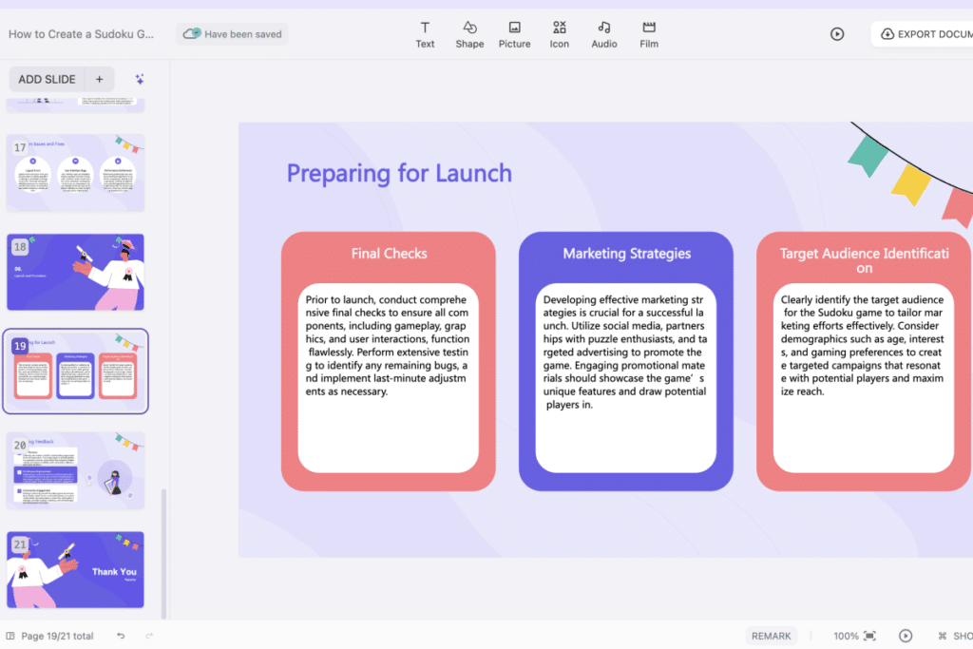Undo the last change
The height and width of the screenshot is (649, 973).
pyautogui.click(x=120, y=635)
